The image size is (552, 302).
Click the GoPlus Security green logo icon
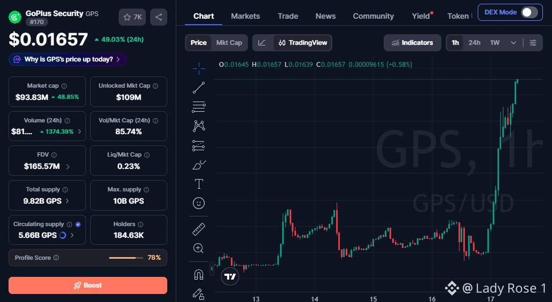pyautogui.click(x=15, y=17)
